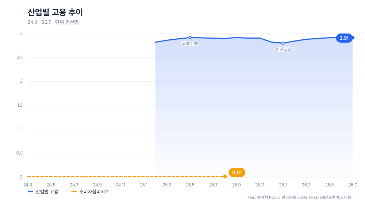This screenshot has width=365, height=204.
Task: Click the orange 0.01 value badge
Action: tap(237, 172)
